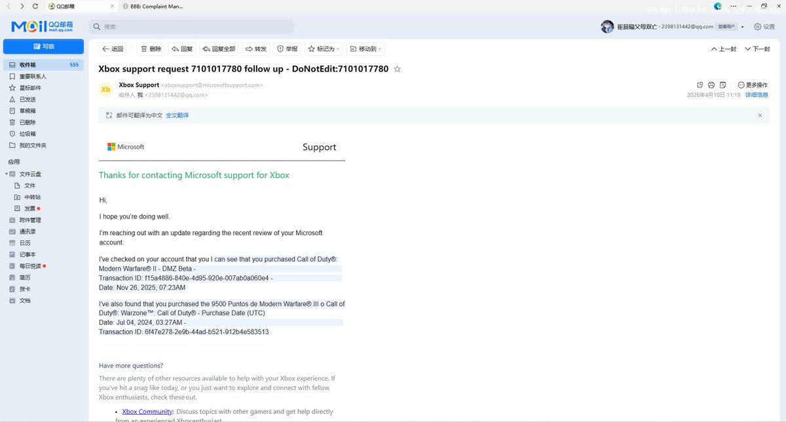Click browser back arrow

pos(9,6)
